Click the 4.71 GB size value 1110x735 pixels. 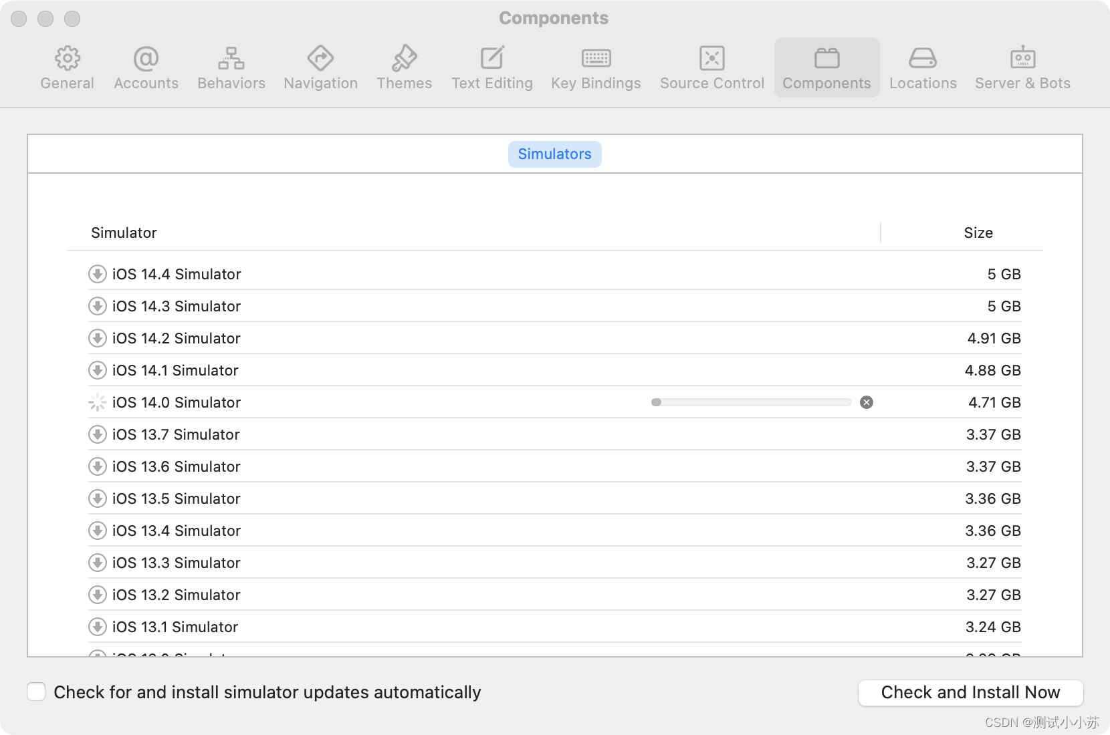click(995, 402)
